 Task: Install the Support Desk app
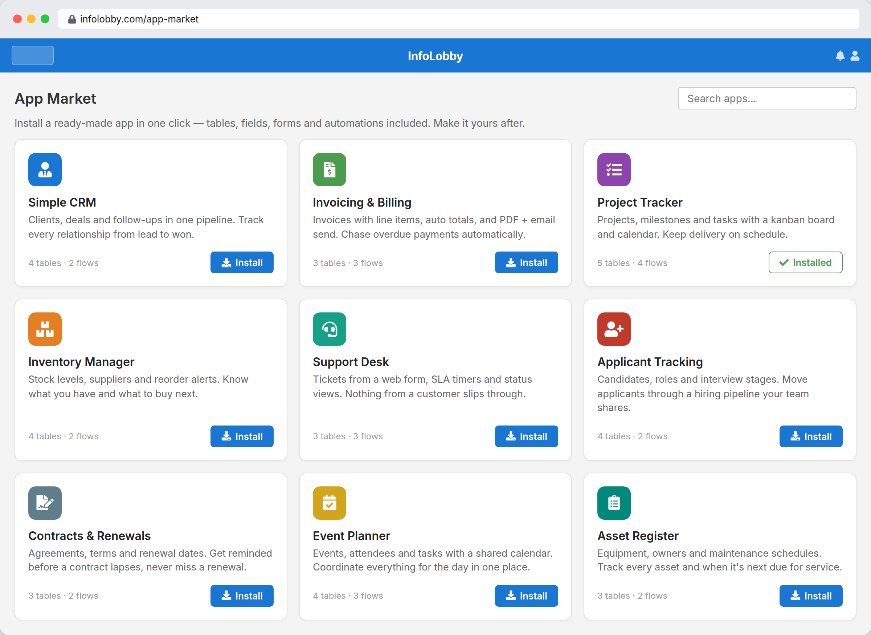526,436
